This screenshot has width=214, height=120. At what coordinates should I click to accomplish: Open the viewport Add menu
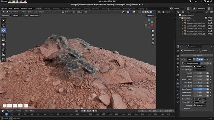[36, 12]
